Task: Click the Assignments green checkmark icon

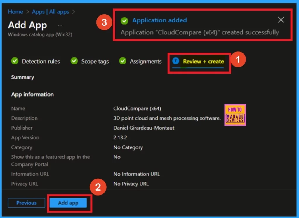Action: (x=123, y=61)
